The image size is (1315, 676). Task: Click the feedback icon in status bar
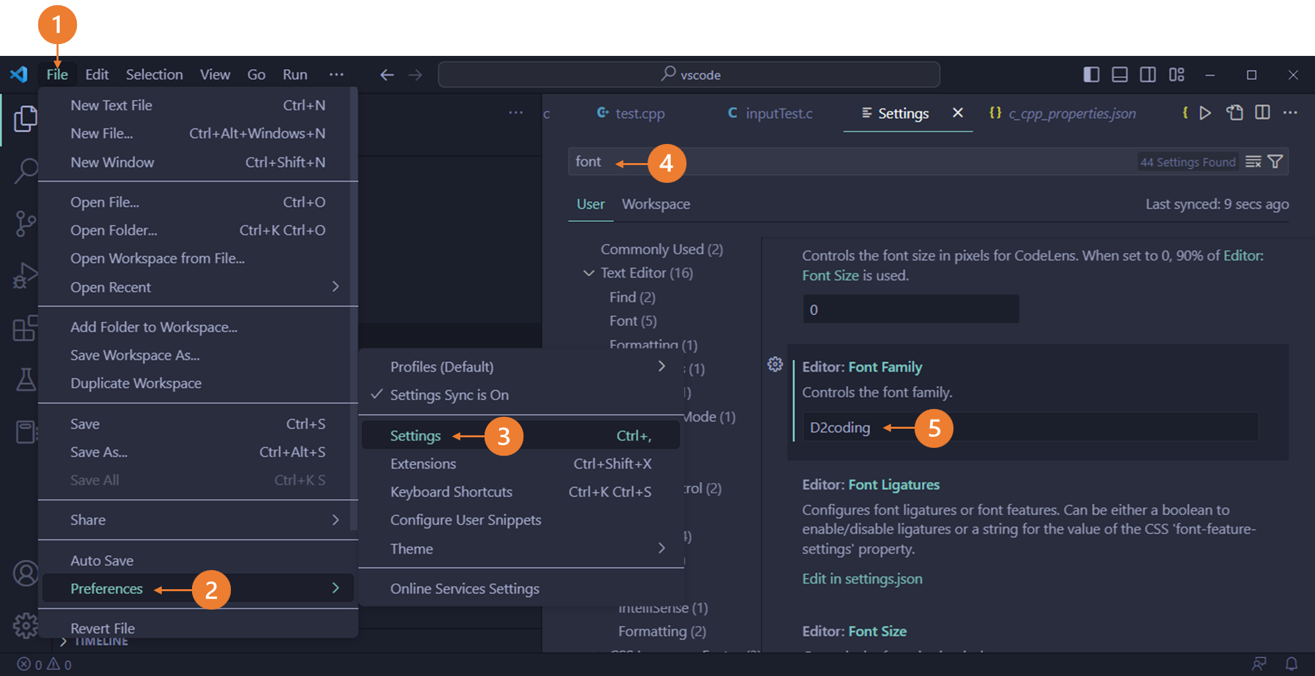(x=1259, y=664)
